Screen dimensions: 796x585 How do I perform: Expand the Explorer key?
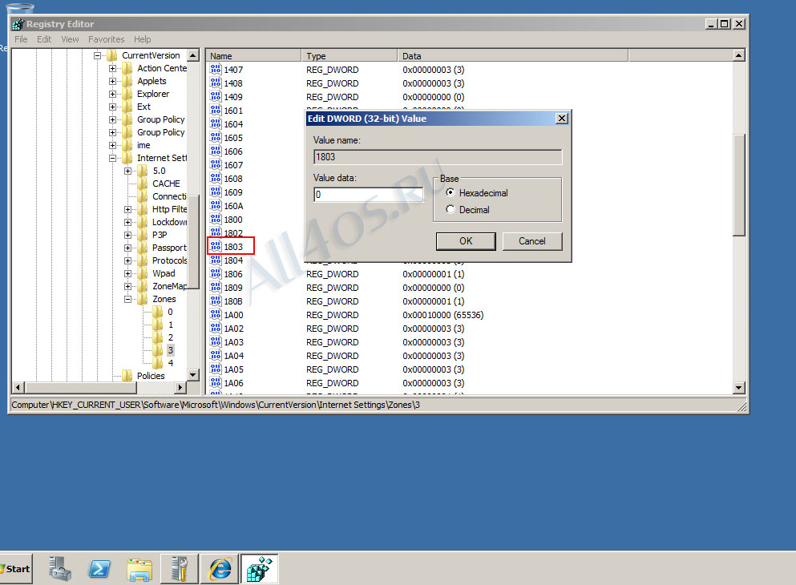coord(112,94)
